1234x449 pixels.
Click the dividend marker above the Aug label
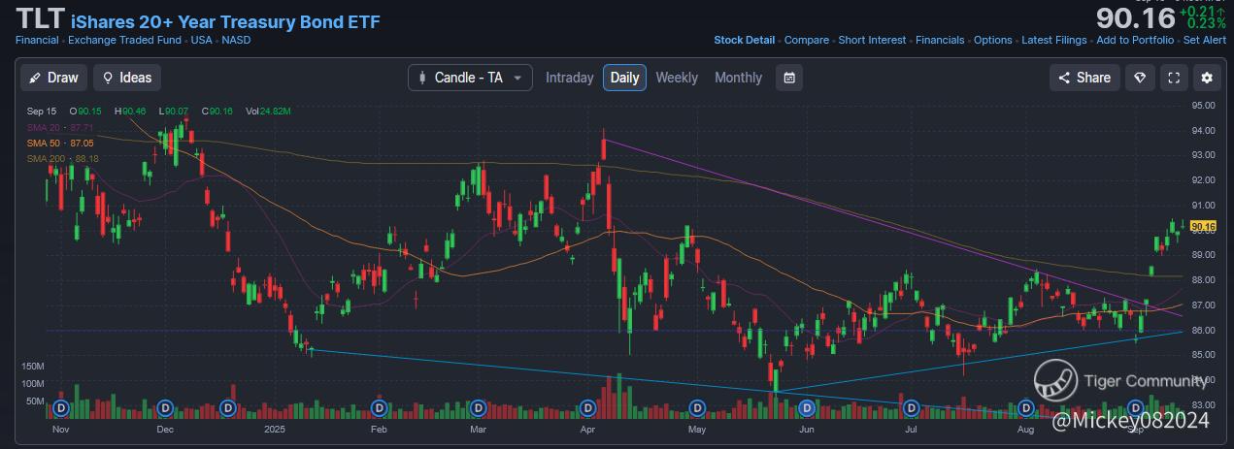pyautogui.click(x=1025, y=407)
